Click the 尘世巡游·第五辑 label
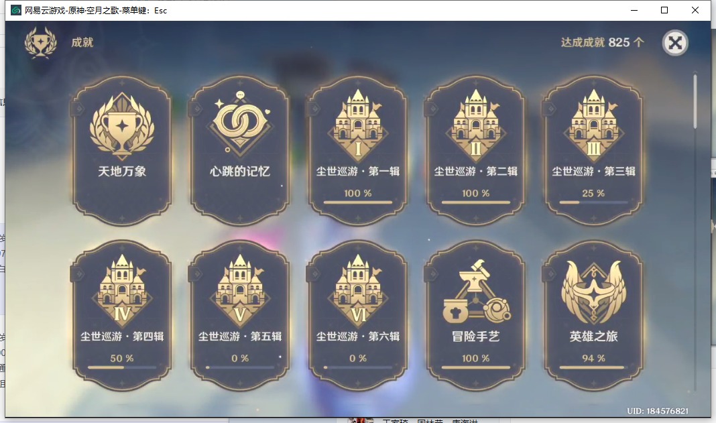The width and height of the screenshot is (716, 423). pos(240,337)
